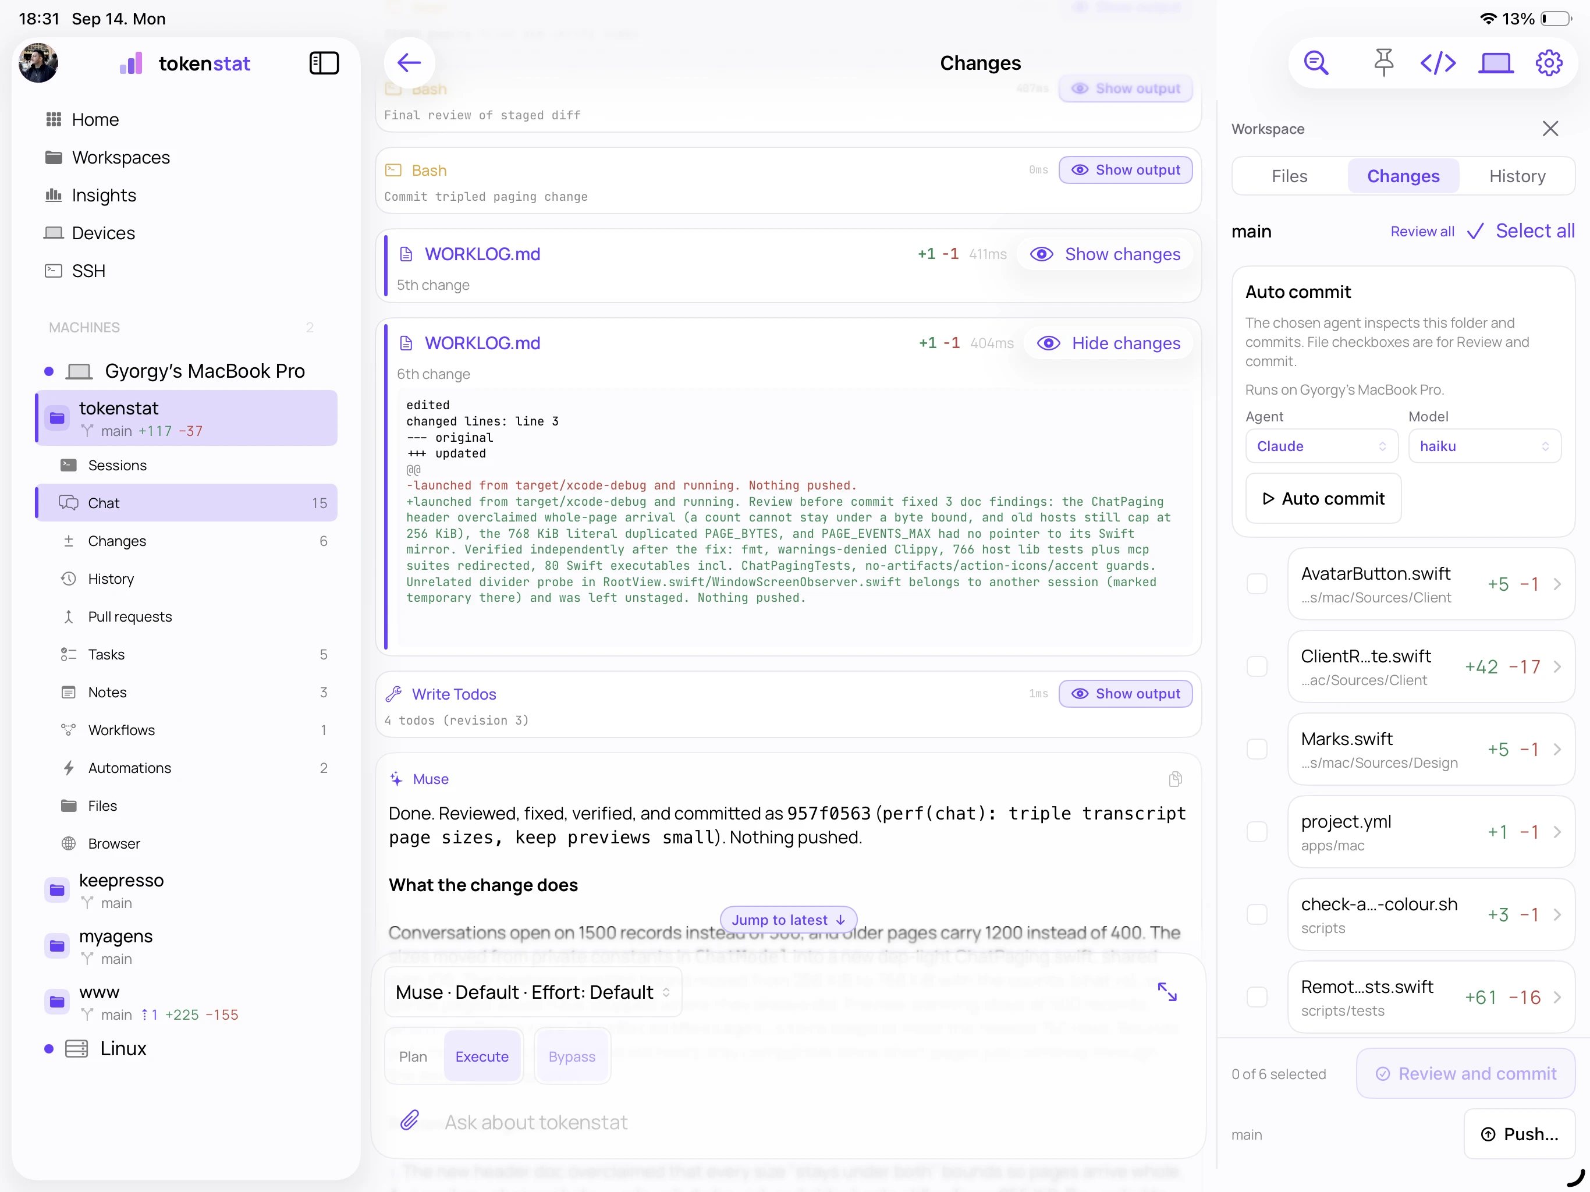The height and width of the screenshot is (1192, 1590).
Task: Copy Muse message with copy icon
Action: pos(1175,779)
